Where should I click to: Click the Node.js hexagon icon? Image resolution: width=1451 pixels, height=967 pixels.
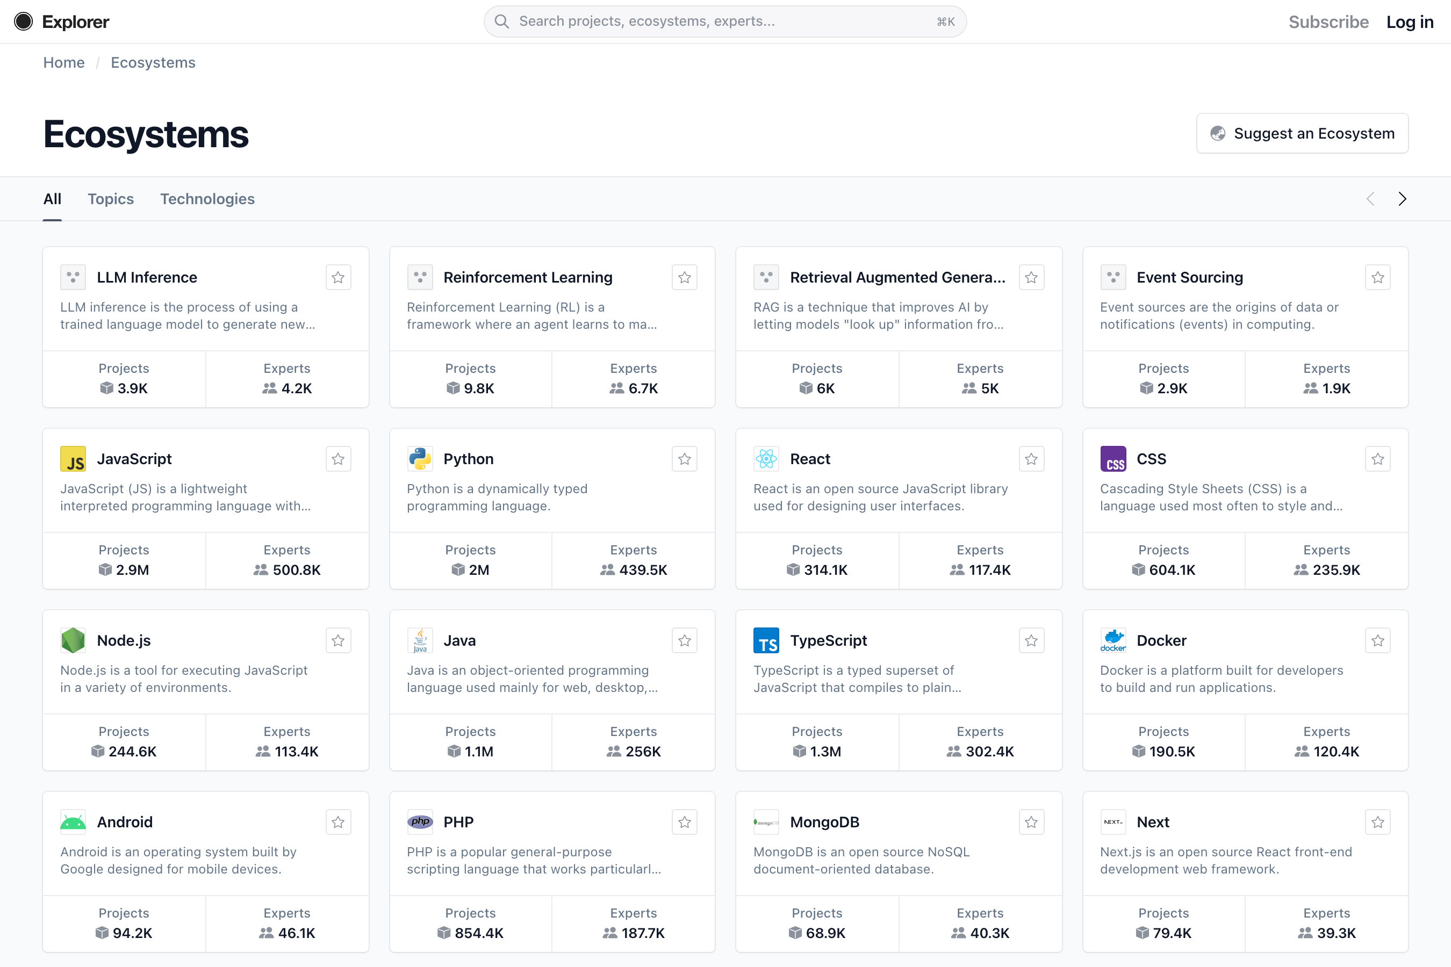pyautogui.click(x=74, y=640)
